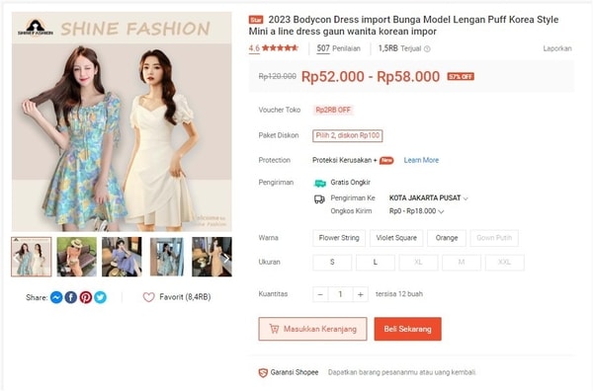
Task: Select Orange color swatch option
Action: tap(447, 238)
